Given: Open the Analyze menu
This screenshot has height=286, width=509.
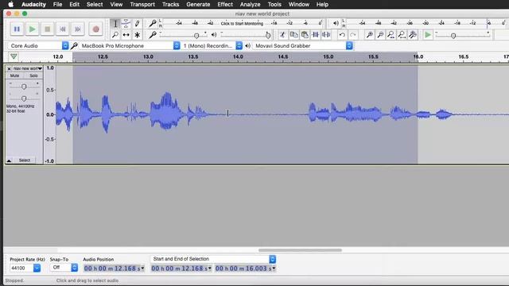Looking at the screenshot, I should click(x=250, y=5).
